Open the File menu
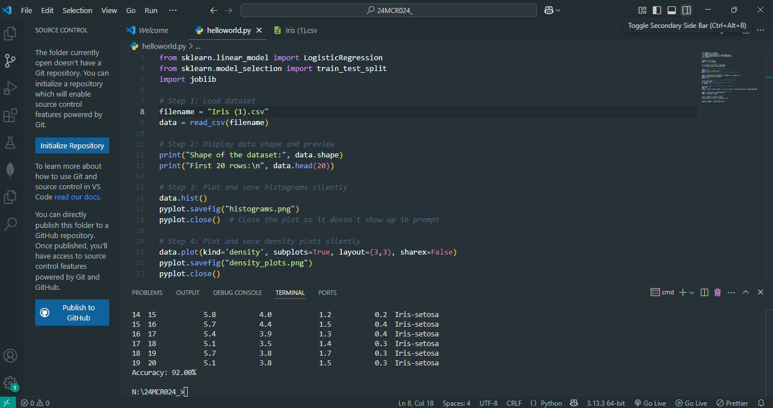 pos(27,10)
